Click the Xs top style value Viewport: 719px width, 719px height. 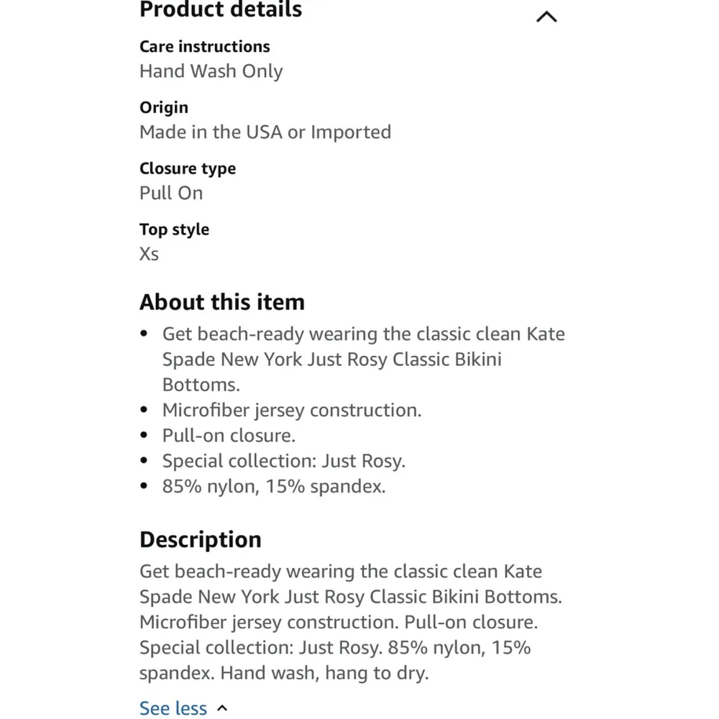[149, 254]
